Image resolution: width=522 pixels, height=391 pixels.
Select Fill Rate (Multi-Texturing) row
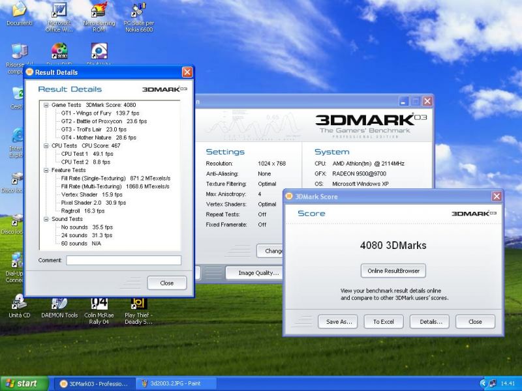point(115,186)
